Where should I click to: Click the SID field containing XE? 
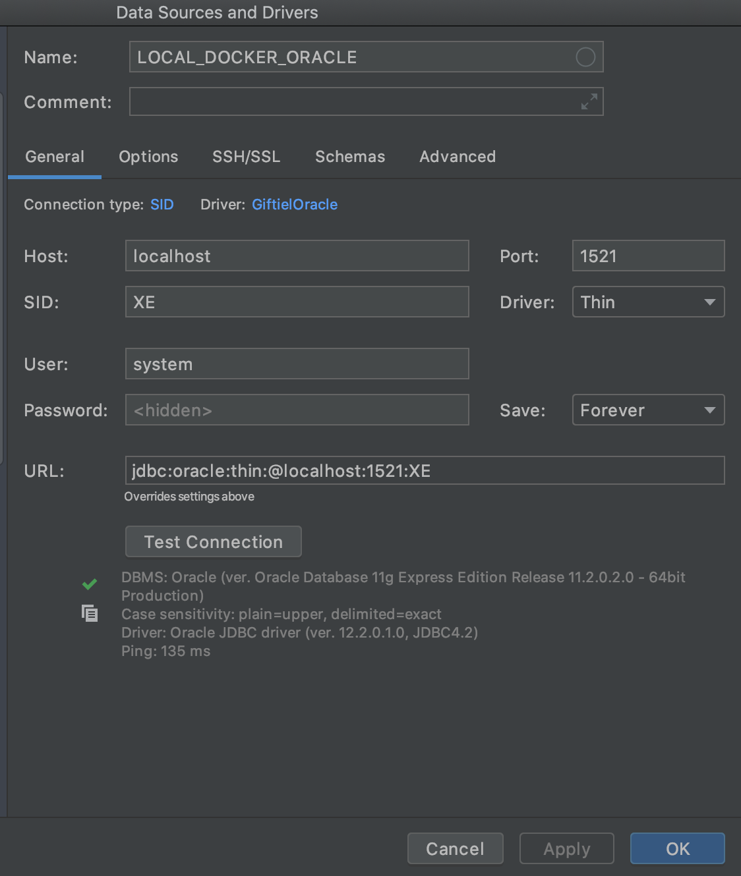(x=297, y=302)
